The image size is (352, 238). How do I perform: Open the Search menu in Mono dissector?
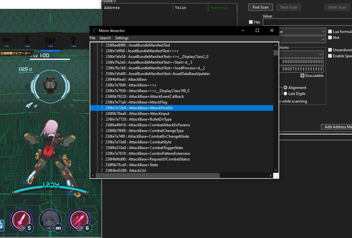tap(105, 38)
